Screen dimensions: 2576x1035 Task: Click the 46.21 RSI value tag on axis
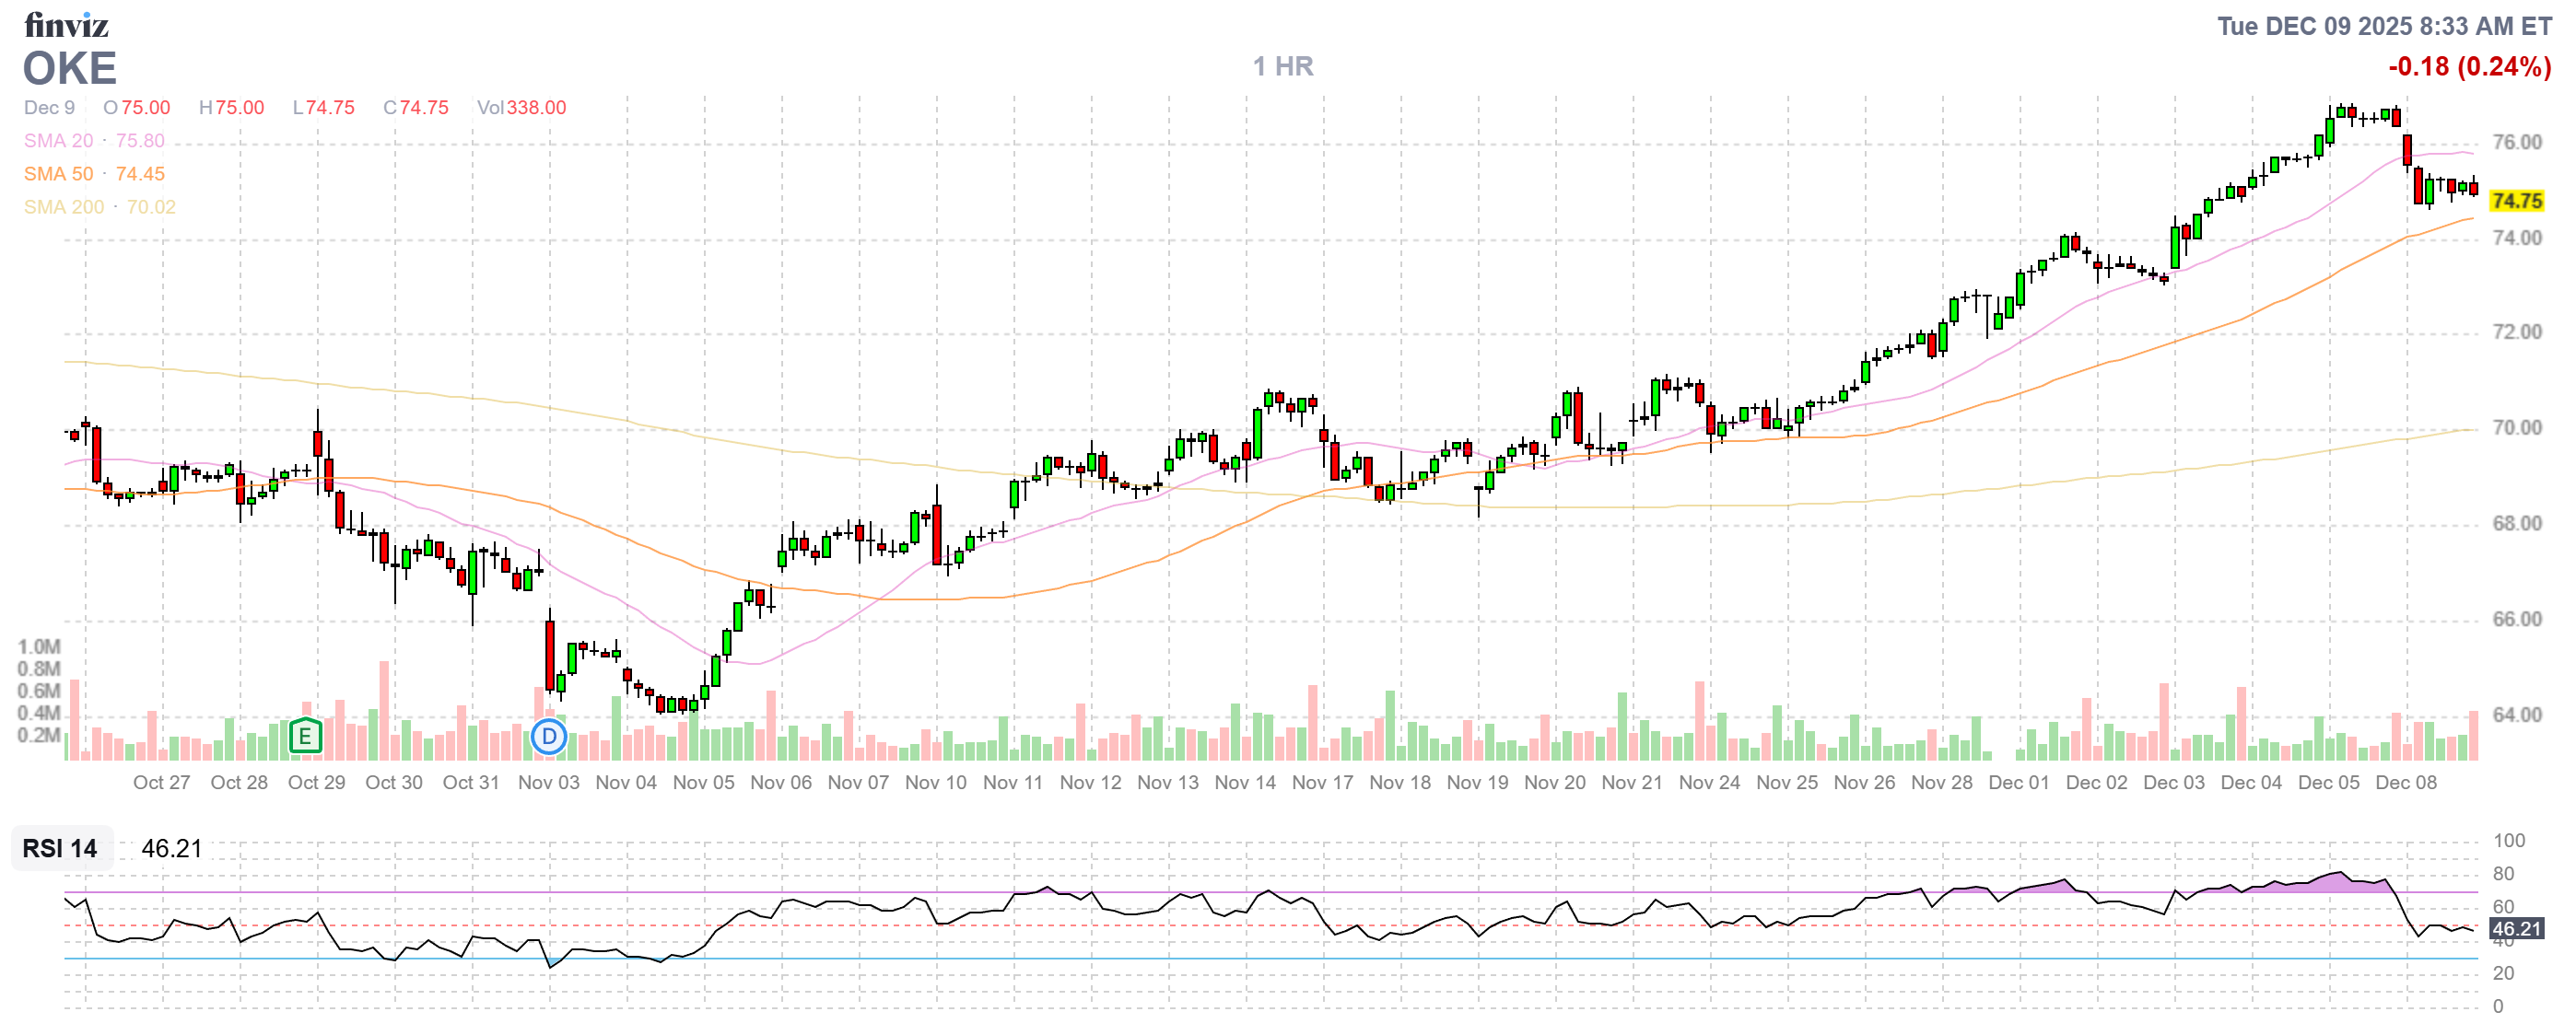(x=2516, y=929)
